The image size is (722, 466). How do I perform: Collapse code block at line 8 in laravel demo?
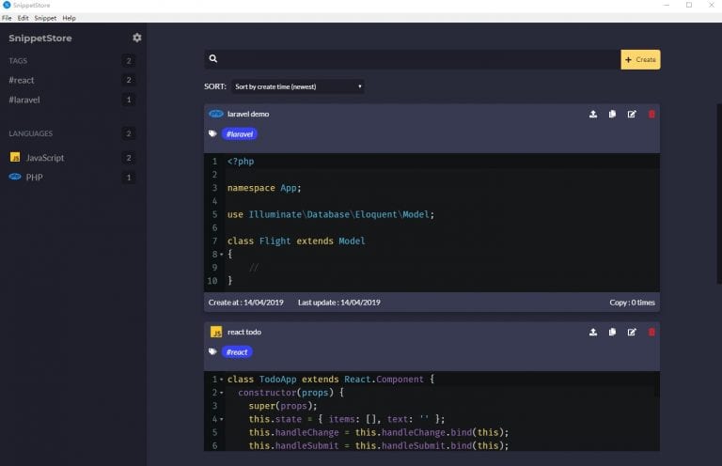[x=222, y=254]
